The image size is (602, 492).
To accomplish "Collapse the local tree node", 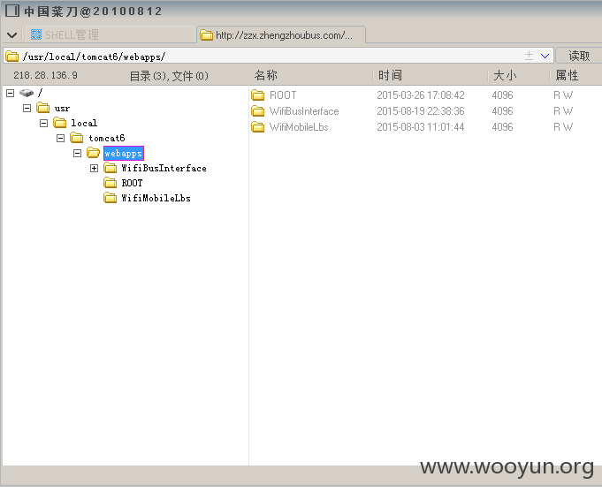I will 44,123.
